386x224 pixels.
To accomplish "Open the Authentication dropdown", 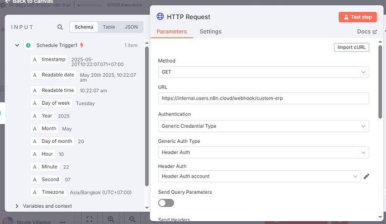I will [263, 126].
